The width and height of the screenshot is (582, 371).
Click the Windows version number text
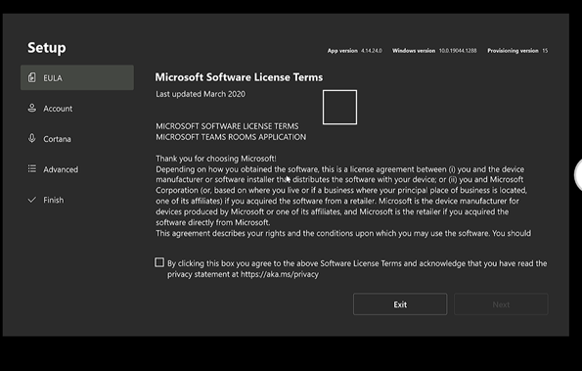pos(458,51)
